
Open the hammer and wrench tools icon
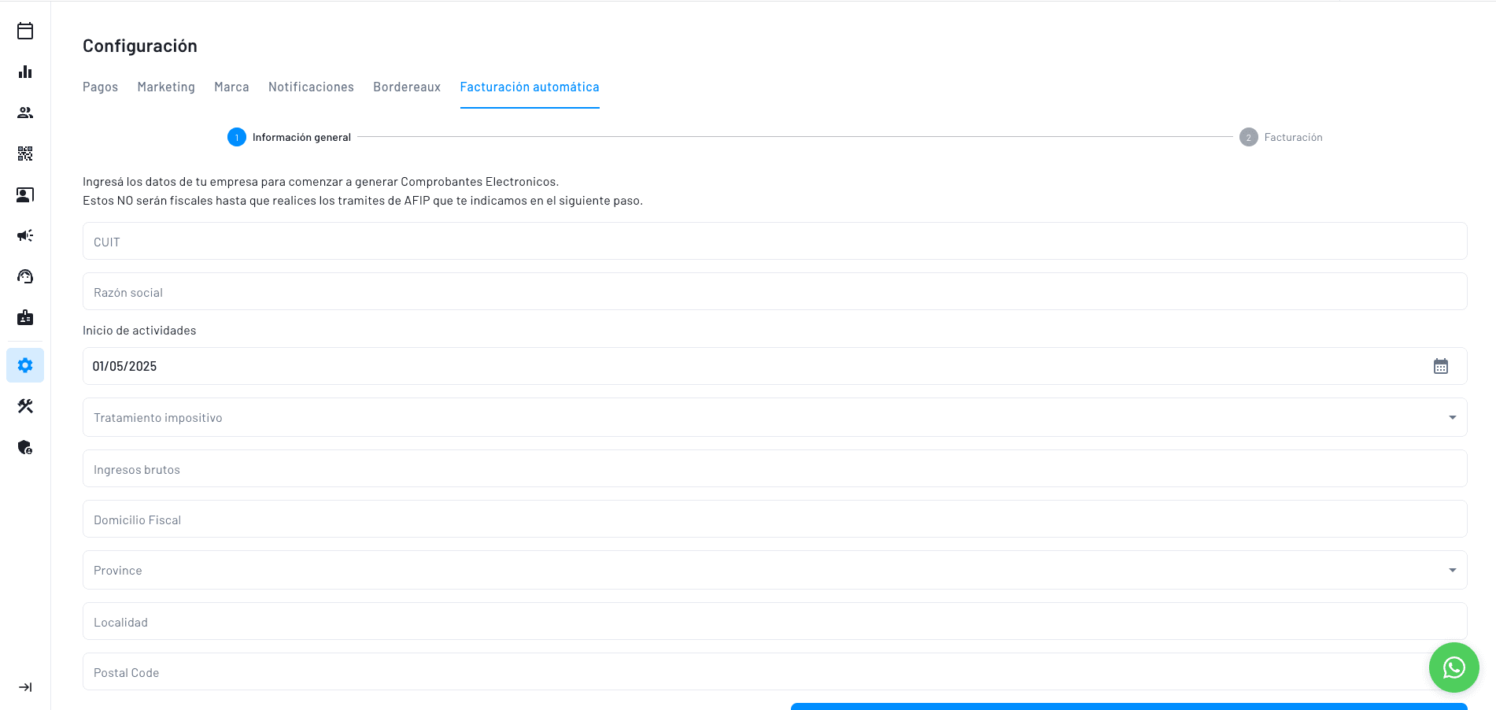(x=25, y=406)
